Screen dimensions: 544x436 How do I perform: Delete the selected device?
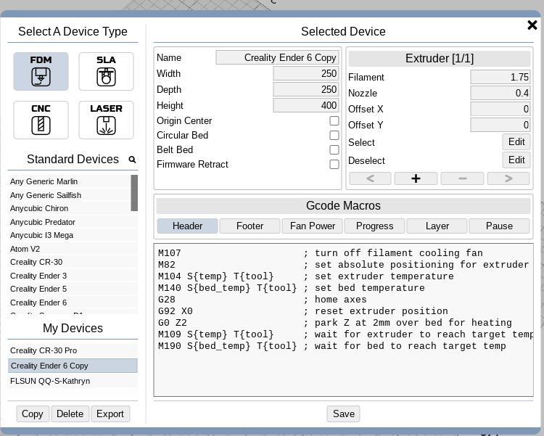pos(70,414)
